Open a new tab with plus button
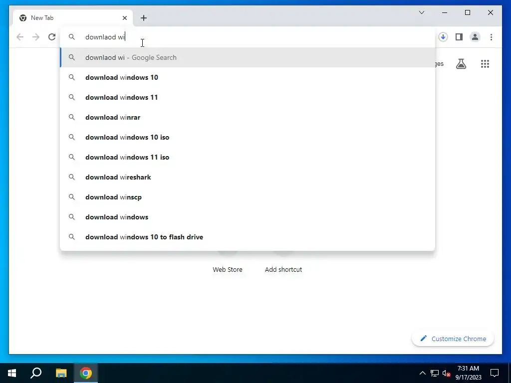511x383 pixels. [x=144, y=18]
